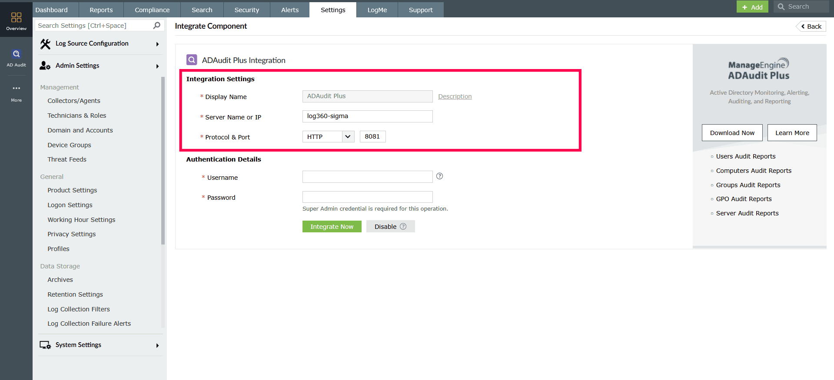Click the Search Settings magnifier icon
This screenshot has width=834, height=380.
coord(157,26)
